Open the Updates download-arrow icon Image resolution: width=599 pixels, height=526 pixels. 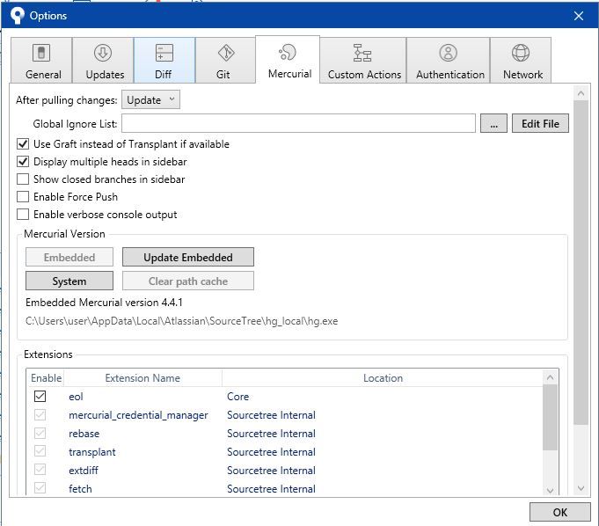tap(103, 53)
